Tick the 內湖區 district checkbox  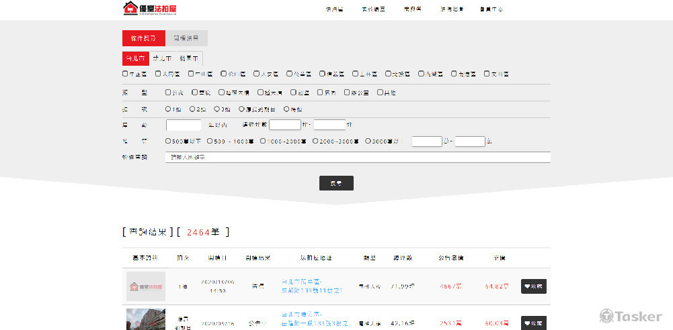tap(422, 74)
